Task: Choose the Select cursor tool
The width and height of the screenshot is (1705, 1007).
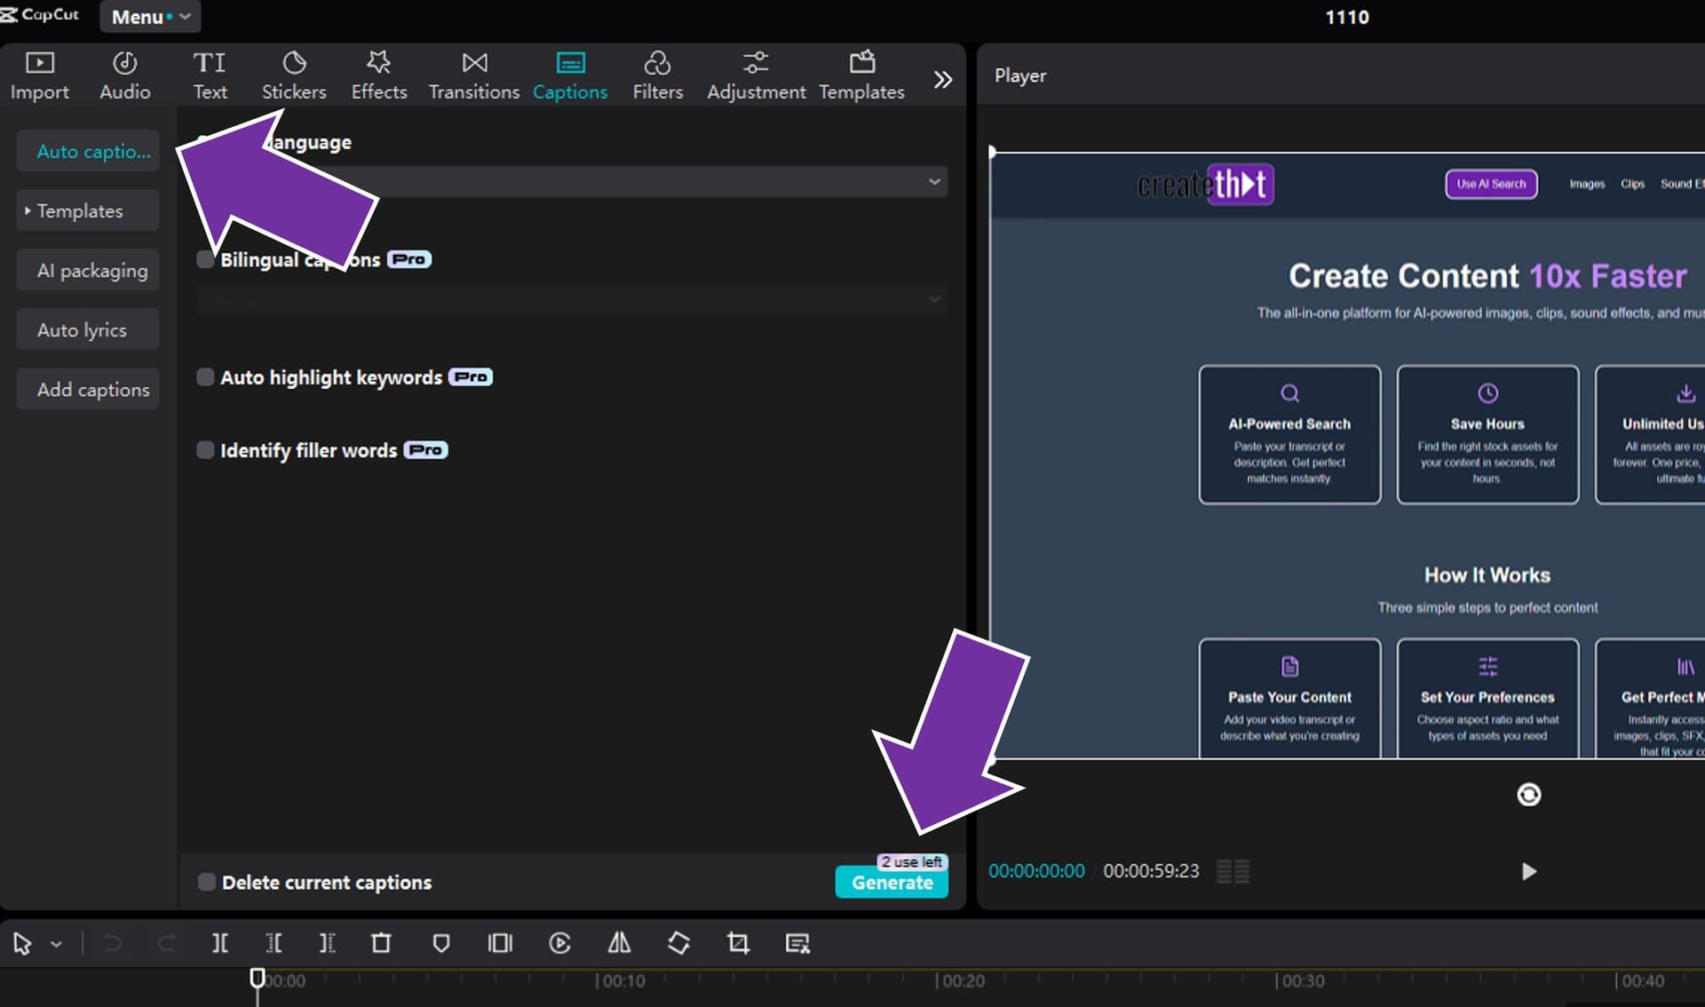Action: click(x=22, y=943)
